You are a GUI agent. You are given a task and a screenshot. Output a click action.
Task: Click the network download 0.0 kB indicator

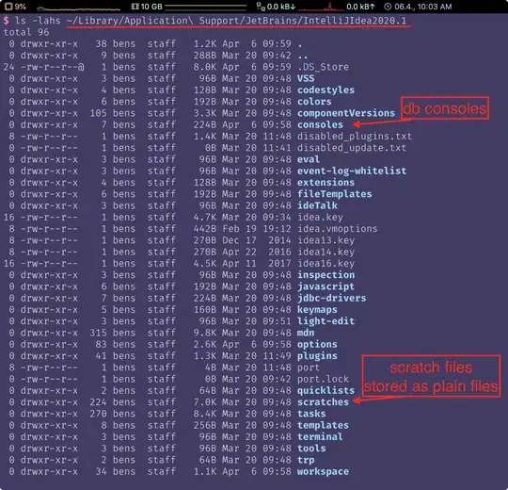[x=277, y=7]
